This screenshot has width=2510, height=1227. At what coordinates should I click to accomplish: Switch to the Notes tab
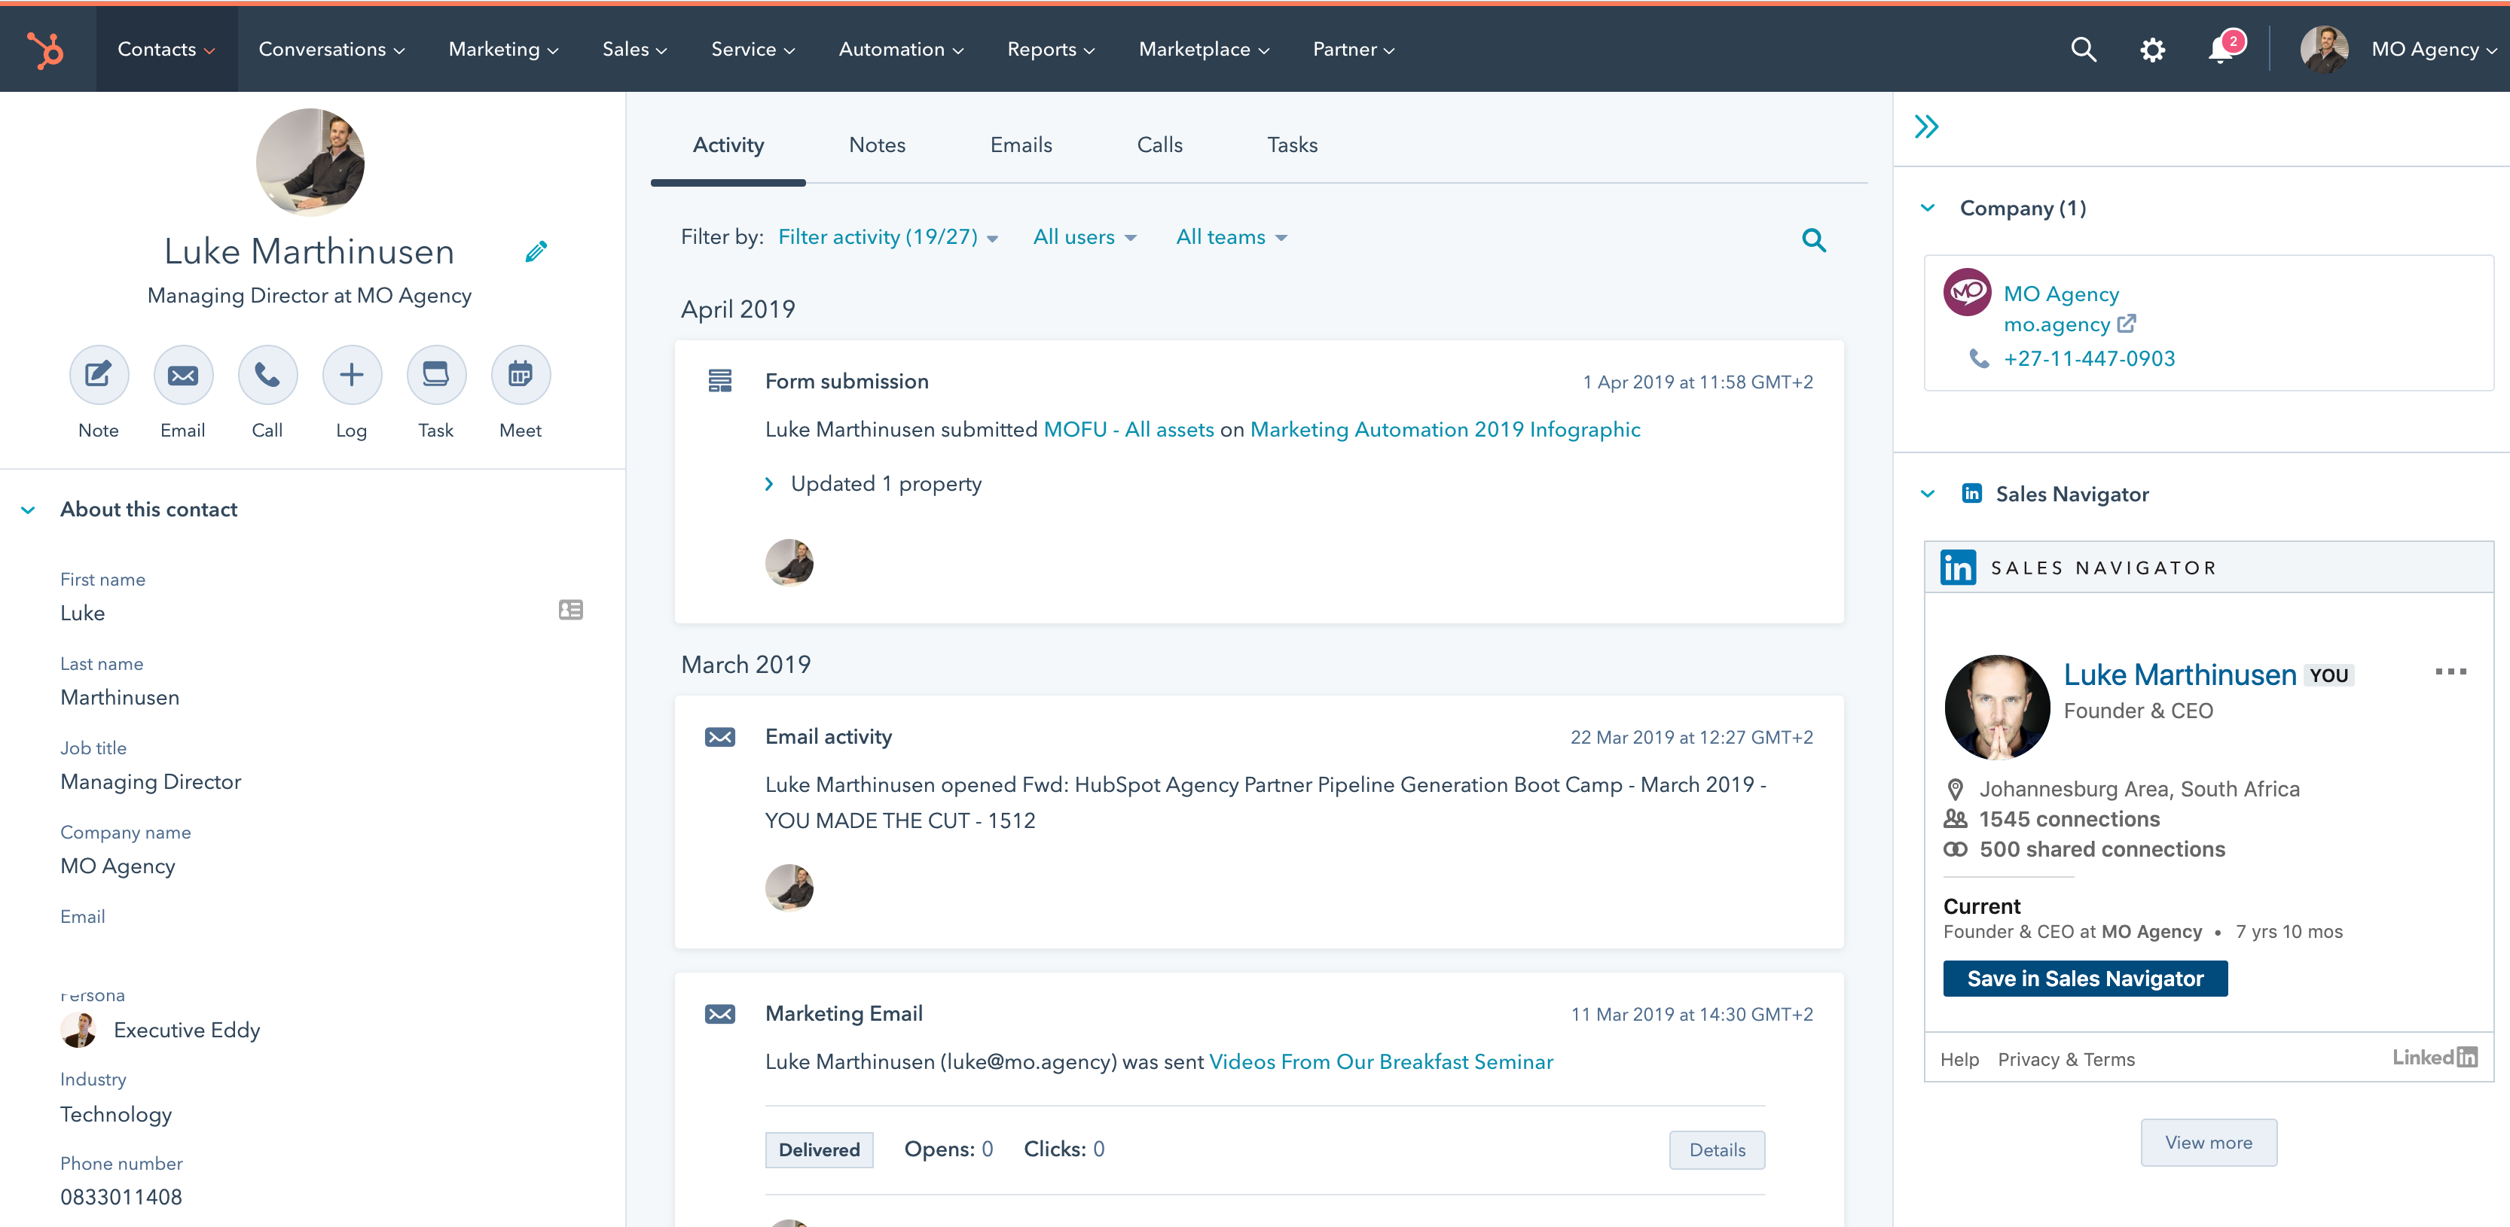tap(877, 145)
